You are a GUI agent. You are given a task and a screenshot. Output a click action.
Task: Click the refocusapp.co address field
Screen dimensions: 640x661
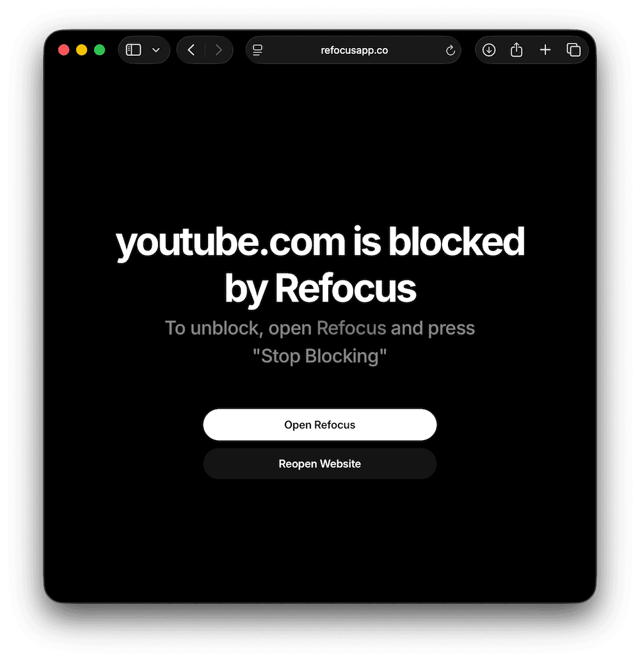pyautogui.click(x=353, y=50)
